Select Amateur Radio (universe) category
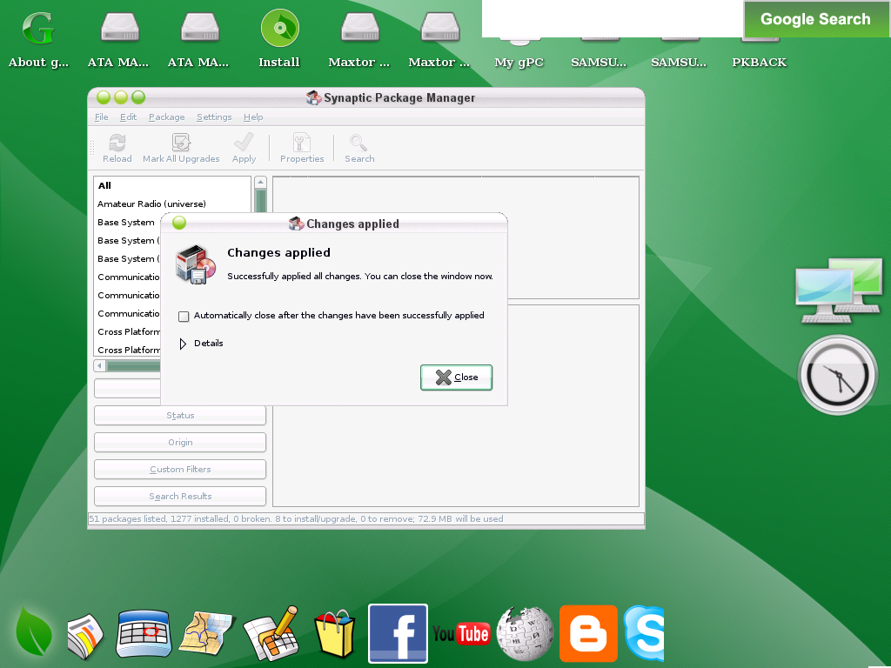 coord(151,204)
